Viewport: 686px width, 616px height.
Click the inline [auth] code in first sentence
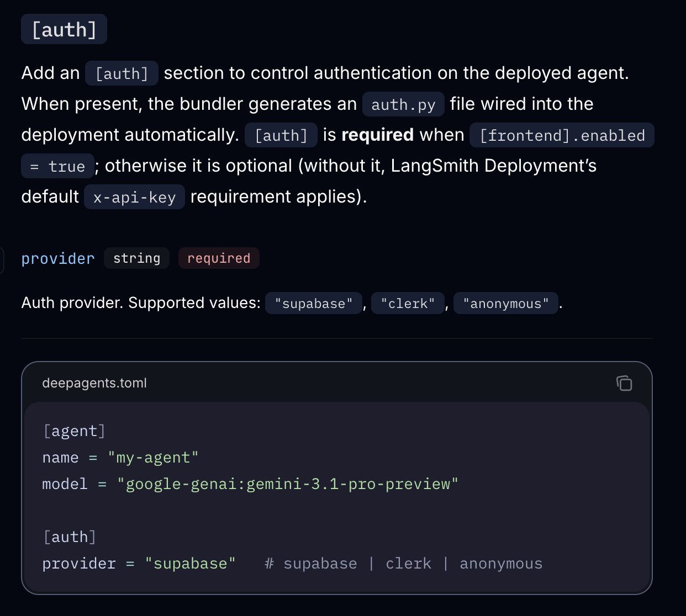pyautogui.click(x=122, y=73)
